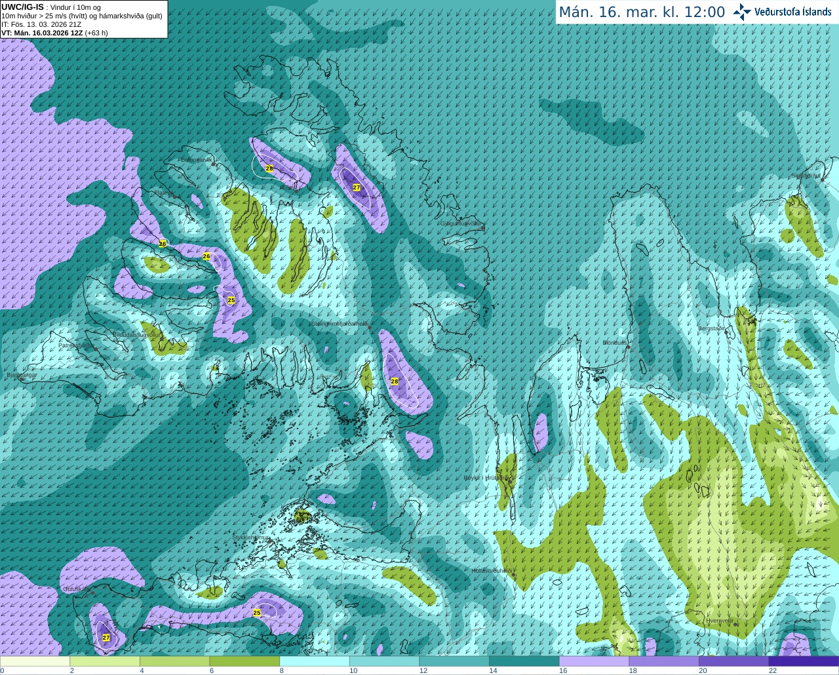Click the VT: Mán. 16.03.2026 12Z line
This screenshot has height=675, width=839.
pyautogui.click(x=54, y=33)
